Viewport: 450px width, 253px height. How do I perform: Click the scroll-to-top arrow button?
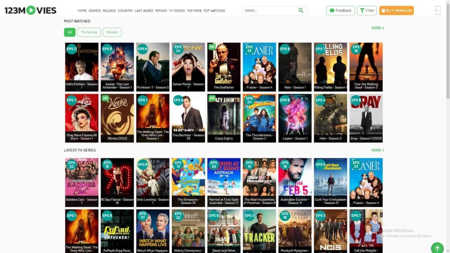click(437, 248)
